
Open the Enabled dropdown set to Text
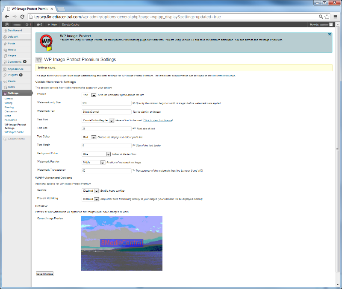(89, 95)
